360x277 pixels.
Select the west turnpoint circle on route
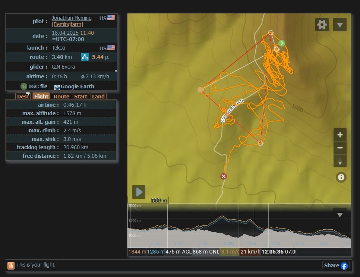200,89
